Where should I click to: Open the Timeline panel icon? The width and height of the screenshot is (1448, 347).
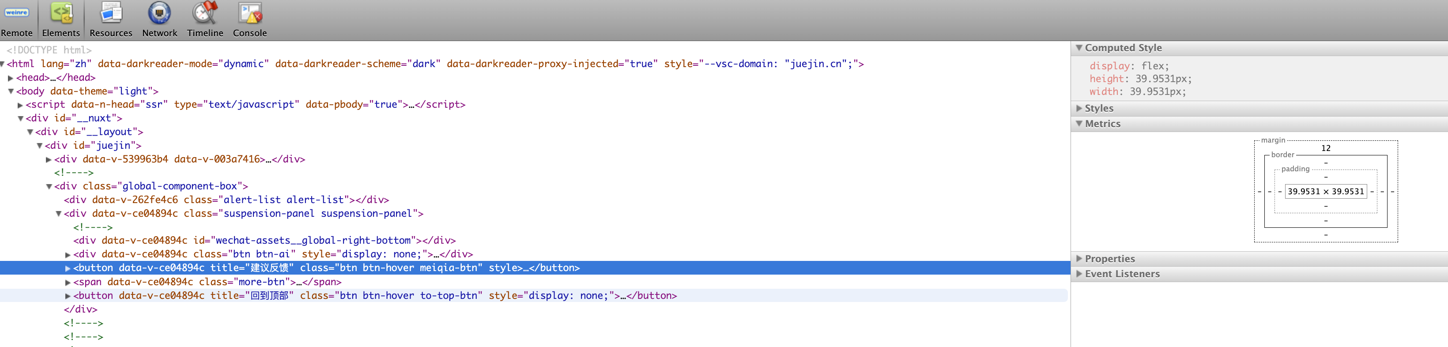(x=205, y=12)
